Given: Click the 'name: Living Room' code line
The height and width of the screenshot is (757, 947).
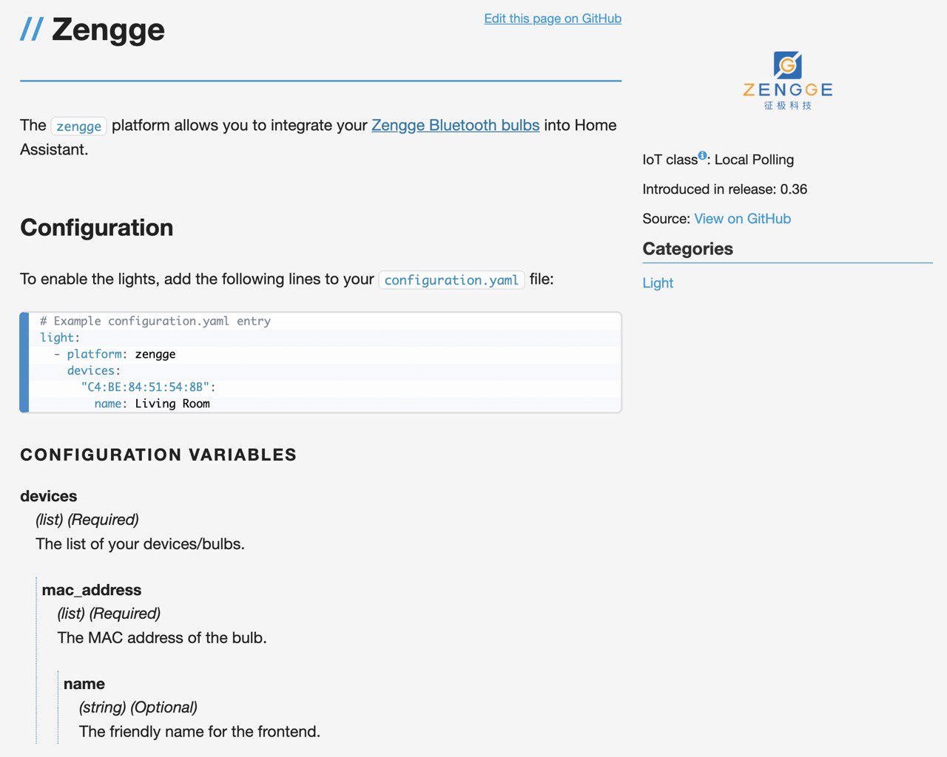Looking at the screenshot, I should tap(152, 404).
